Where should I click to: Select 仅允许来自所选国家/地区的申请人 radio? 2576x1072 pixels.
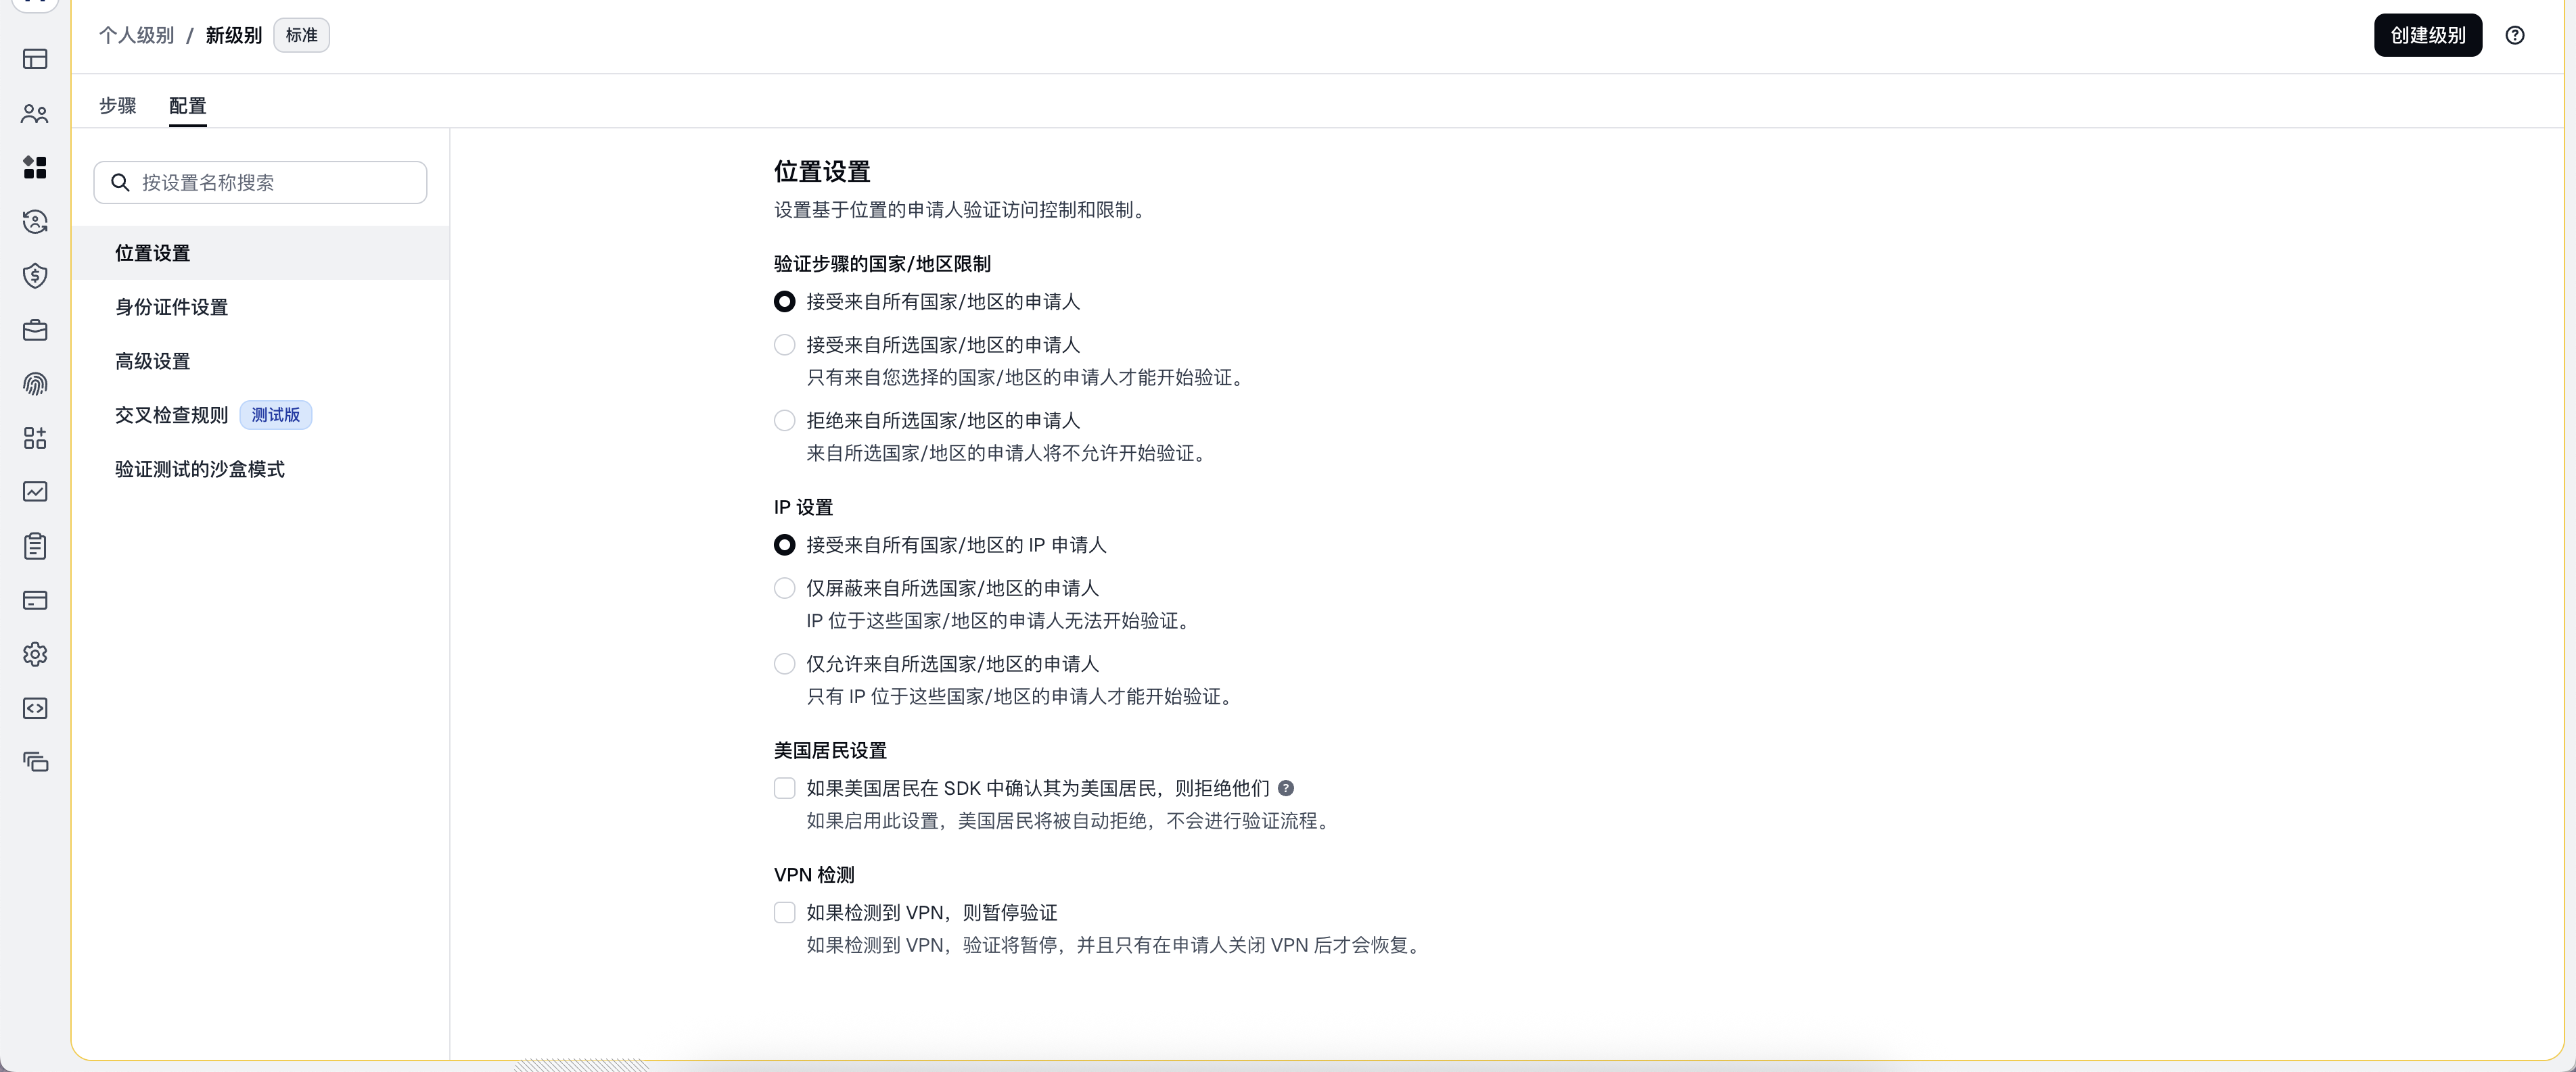(x=785, y=664)
